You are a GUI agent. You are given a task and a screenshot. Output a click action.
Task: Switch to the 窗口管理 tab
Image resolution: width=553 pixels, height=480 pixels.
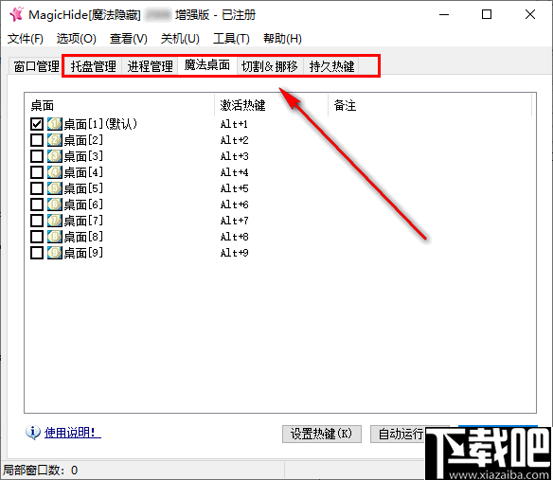click(x=36, y=66)
